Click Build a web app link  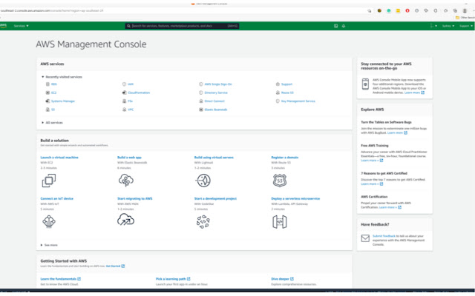click(x=129, y=158)
